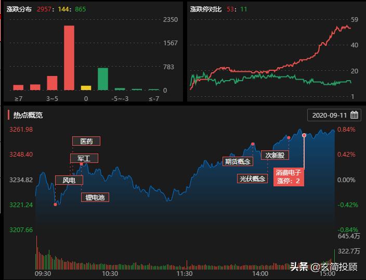Image resolution: width=366 pixels, height=280 pixels.
Task: Select the 次新股 hotspot label
Action: pos(275,155)
